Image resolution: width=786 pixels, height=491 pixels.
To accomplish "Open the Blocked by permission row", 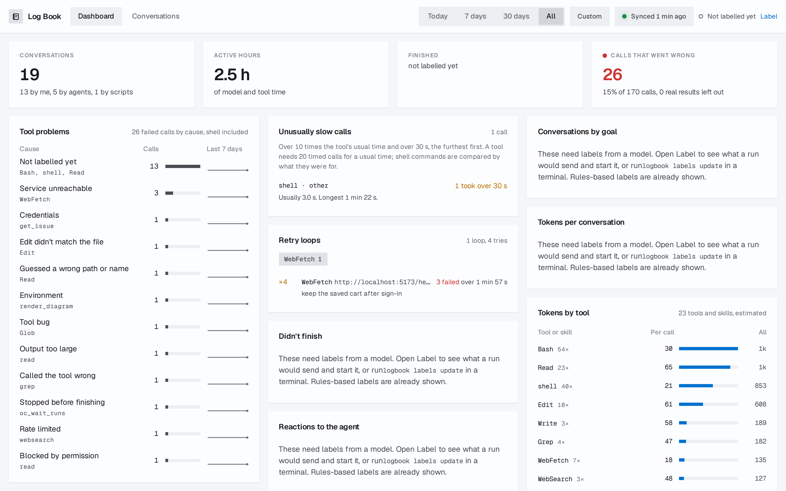I will tap(134, 460).
